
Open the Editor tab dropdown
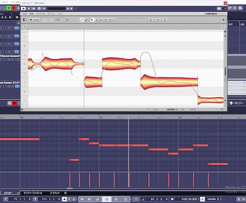[18, 193]
